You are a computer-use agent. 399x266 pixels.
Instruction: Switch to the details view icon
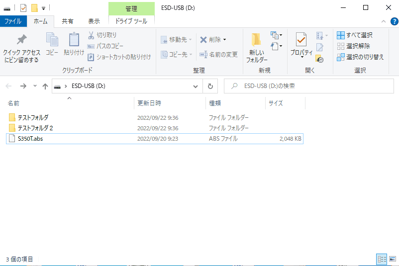point(382,259)
